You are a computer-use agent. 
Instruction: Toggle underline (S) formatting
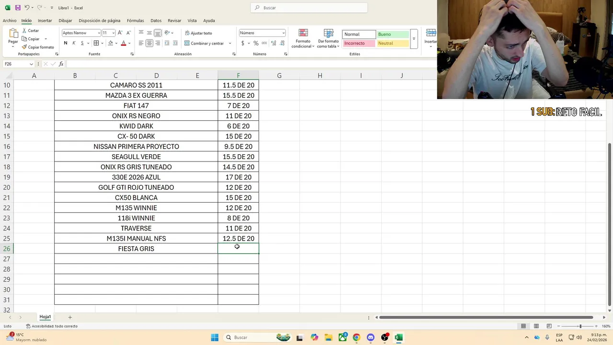click(x=82, y=43)
